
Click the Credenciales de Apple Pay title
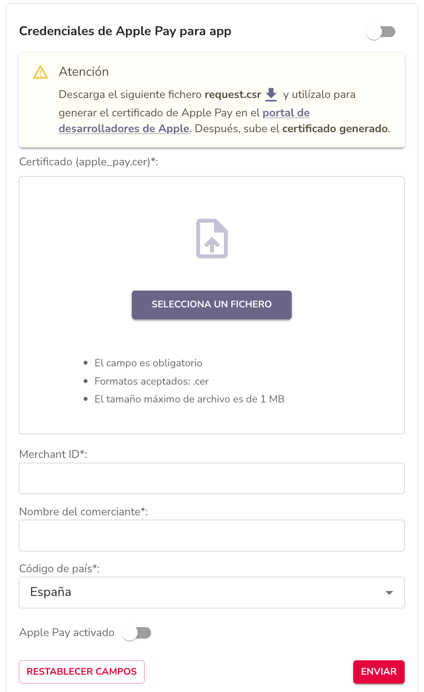[x=125, y=31]
